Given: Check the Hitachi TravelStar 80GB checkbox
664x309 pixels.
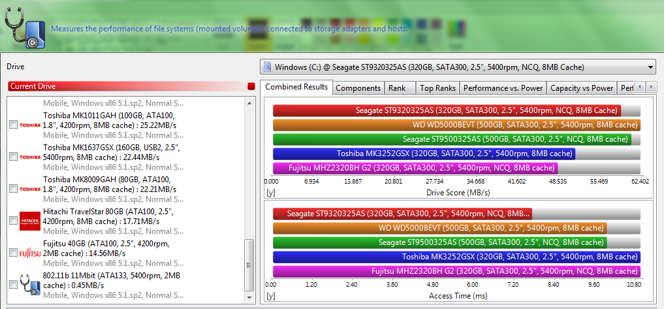Looking at the screenshot, I should point(13,221).
